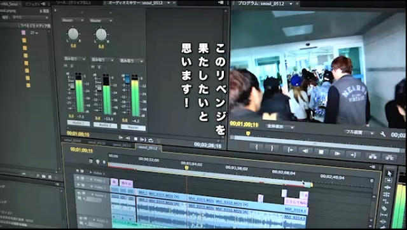
Task: Click Mark In button in Program monitor
Action: coord(256,147)
